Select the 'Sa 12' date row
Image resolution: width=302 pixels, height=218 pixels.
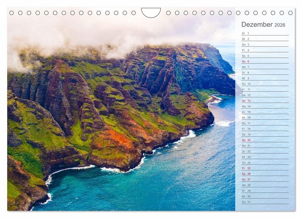[x=265, y=95]
